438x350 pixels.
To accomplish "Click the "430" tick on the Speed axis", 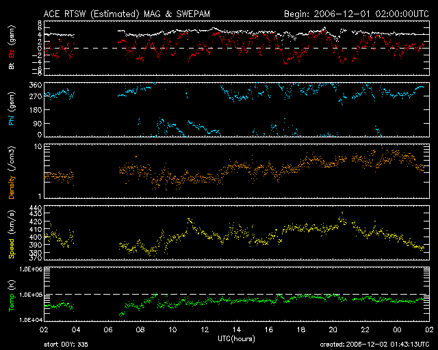I will 35,213.
